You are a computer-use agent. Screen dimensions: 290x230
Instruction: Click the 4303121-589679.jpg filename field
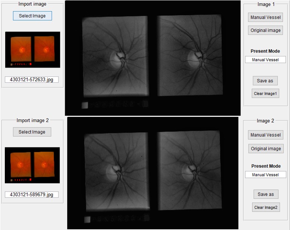32,195
